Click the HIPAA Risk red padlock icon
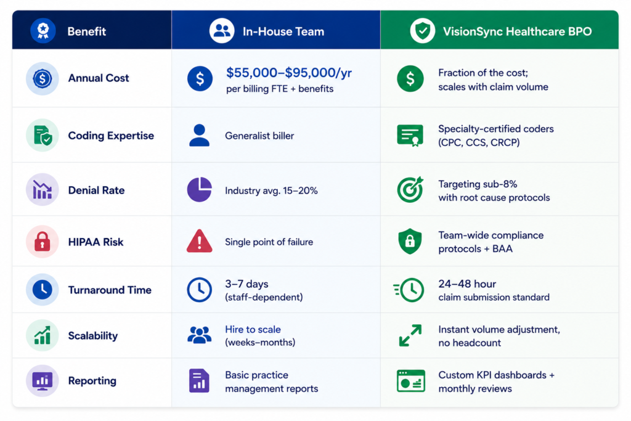The image size is (631, 421). tap(43, 242)
